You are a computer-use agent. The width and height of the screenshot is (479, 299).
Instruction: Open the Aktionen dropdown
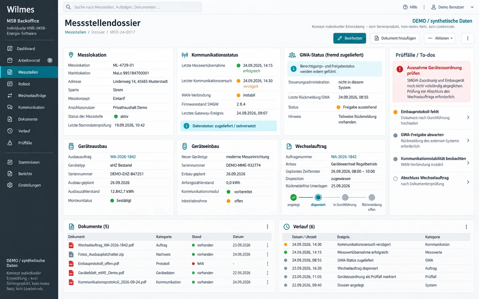439,38
